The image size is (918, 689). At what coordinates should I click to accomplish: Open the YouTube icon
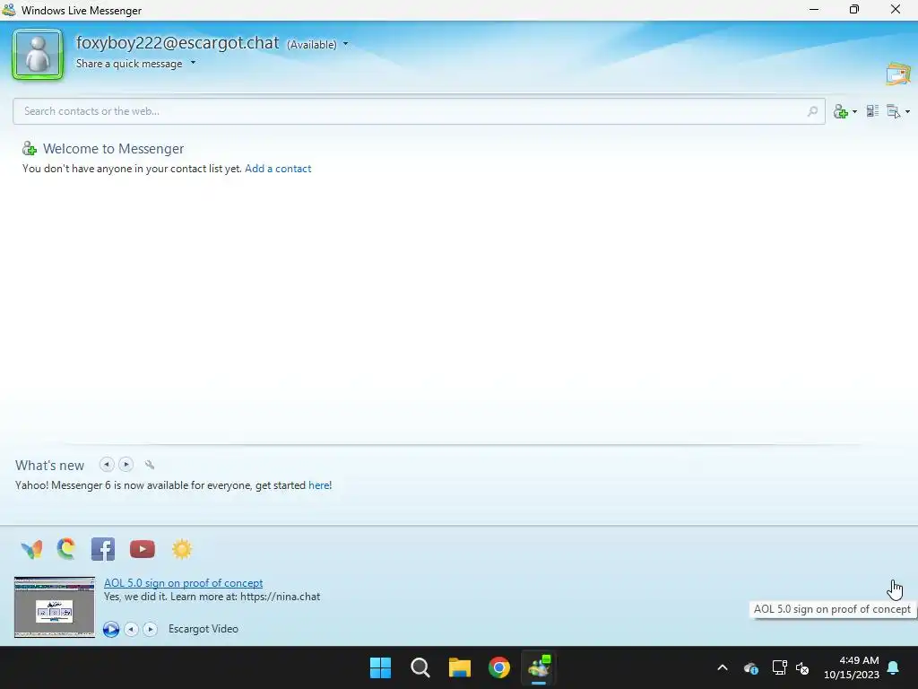(x=143, y=549)
